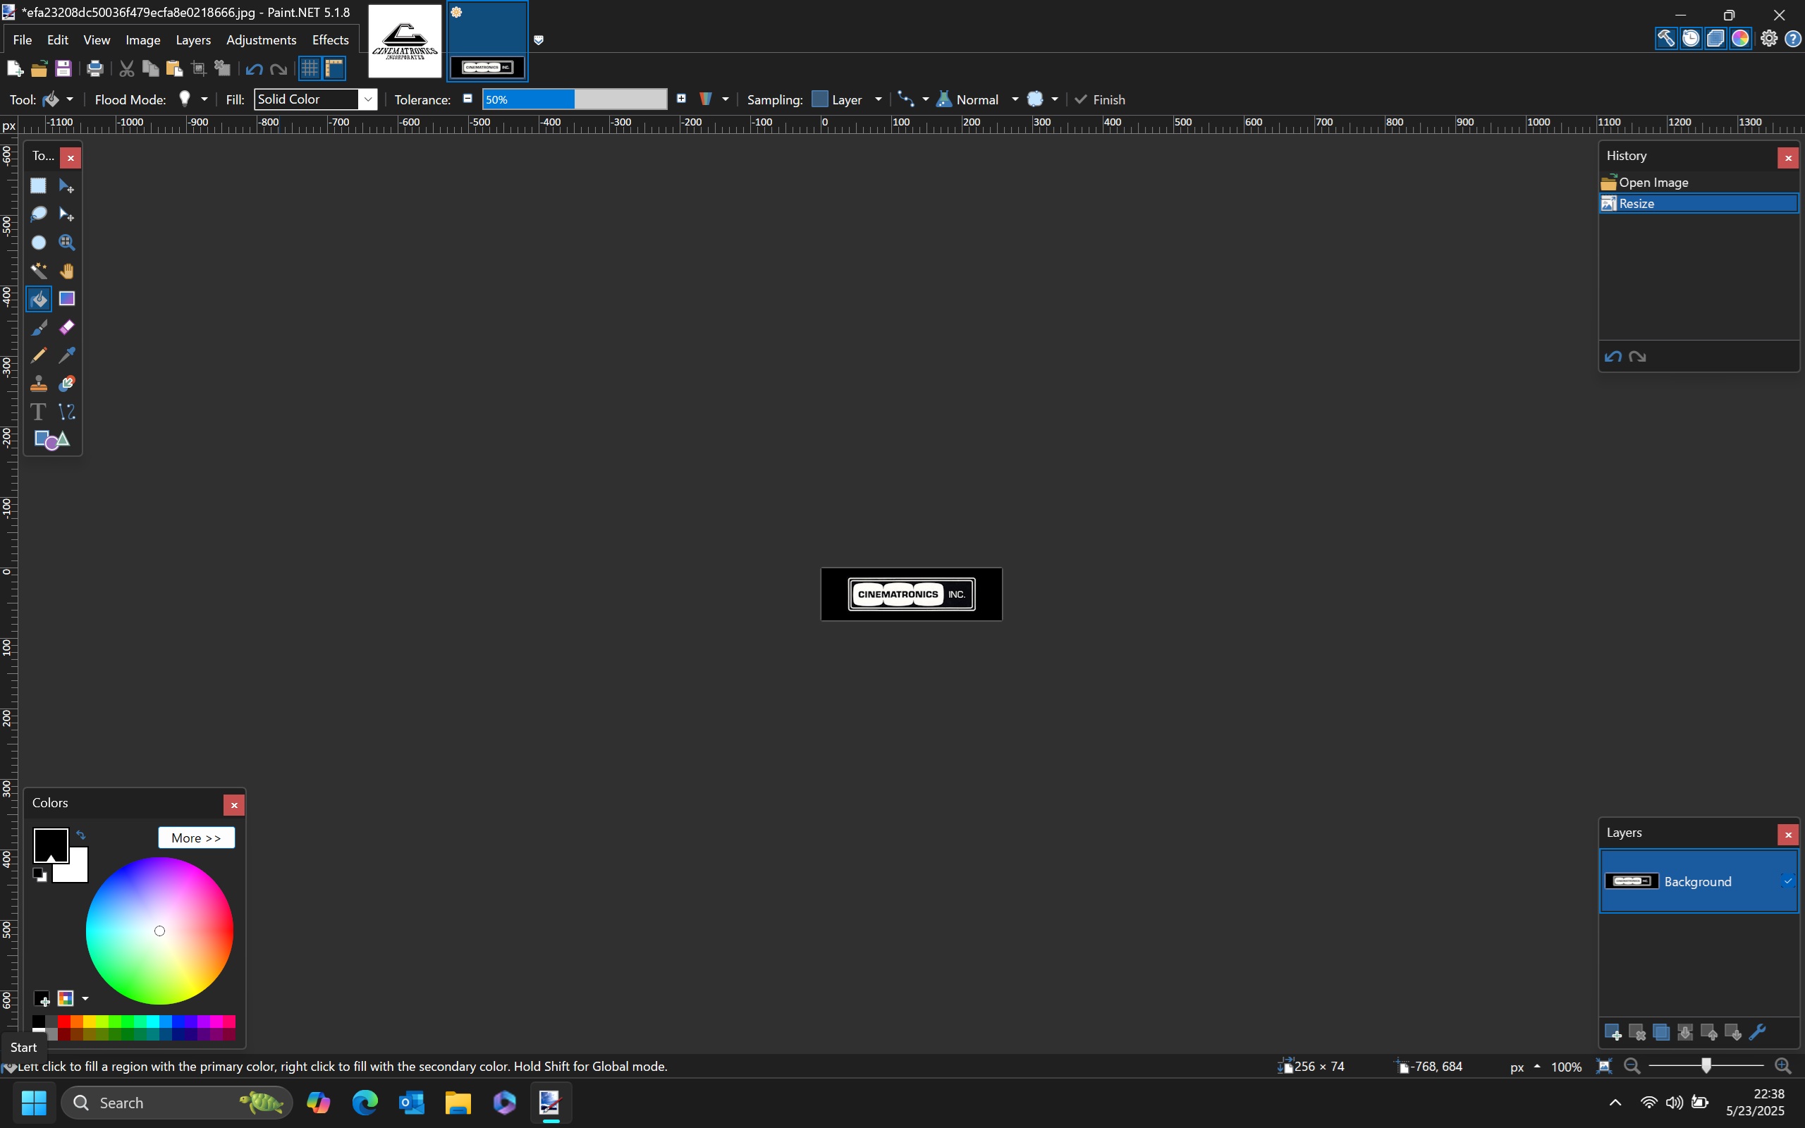
Task: Toggle the pixel grid button
Action: pyautogui.click(x=310, y=68)
